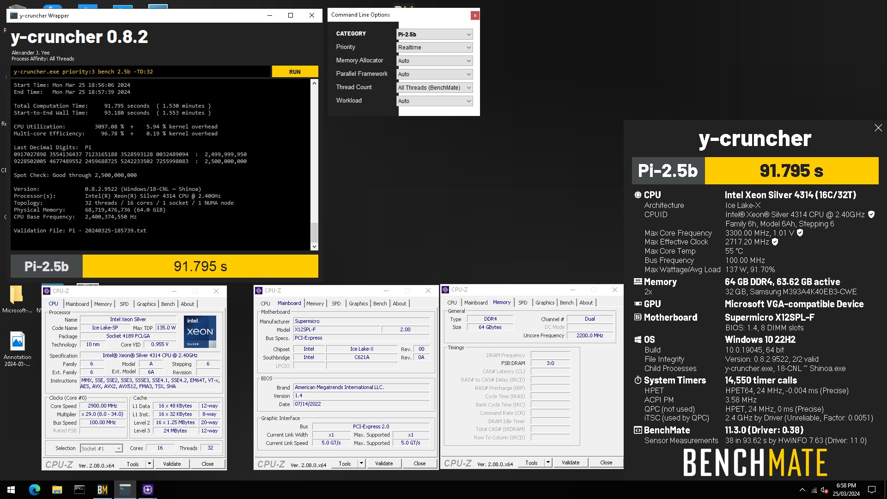Open the Socket #1 selection dropdown

coord(101,448)
